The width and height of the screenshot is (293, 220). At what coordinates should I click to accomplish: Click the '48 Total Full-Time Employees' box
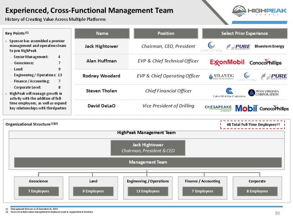(253, 125)
